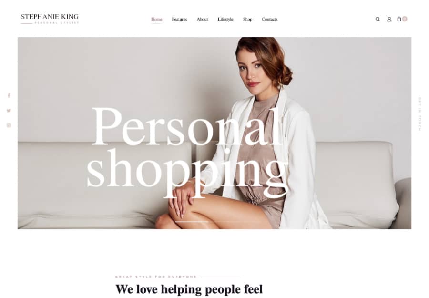Go to the Contacts page link
Image resolution: width=429 pixels, height=298 pixels.
pos(269,19)
